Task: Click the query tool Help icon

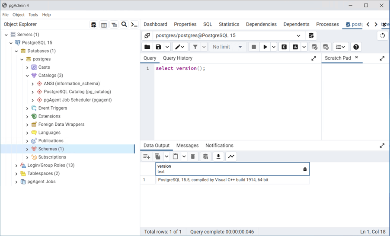Action: (356, 47)
